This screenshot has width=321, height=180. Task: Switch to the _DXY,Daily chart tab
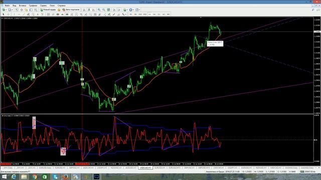(x=8, y=168)
